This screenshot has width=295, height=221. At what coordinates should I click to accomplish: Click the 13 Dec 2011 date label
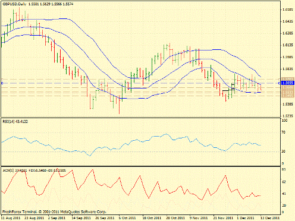pos(270,218)
